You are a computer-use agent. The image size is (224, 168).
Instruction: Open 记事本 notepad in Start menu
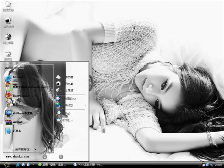click(13, 131)
